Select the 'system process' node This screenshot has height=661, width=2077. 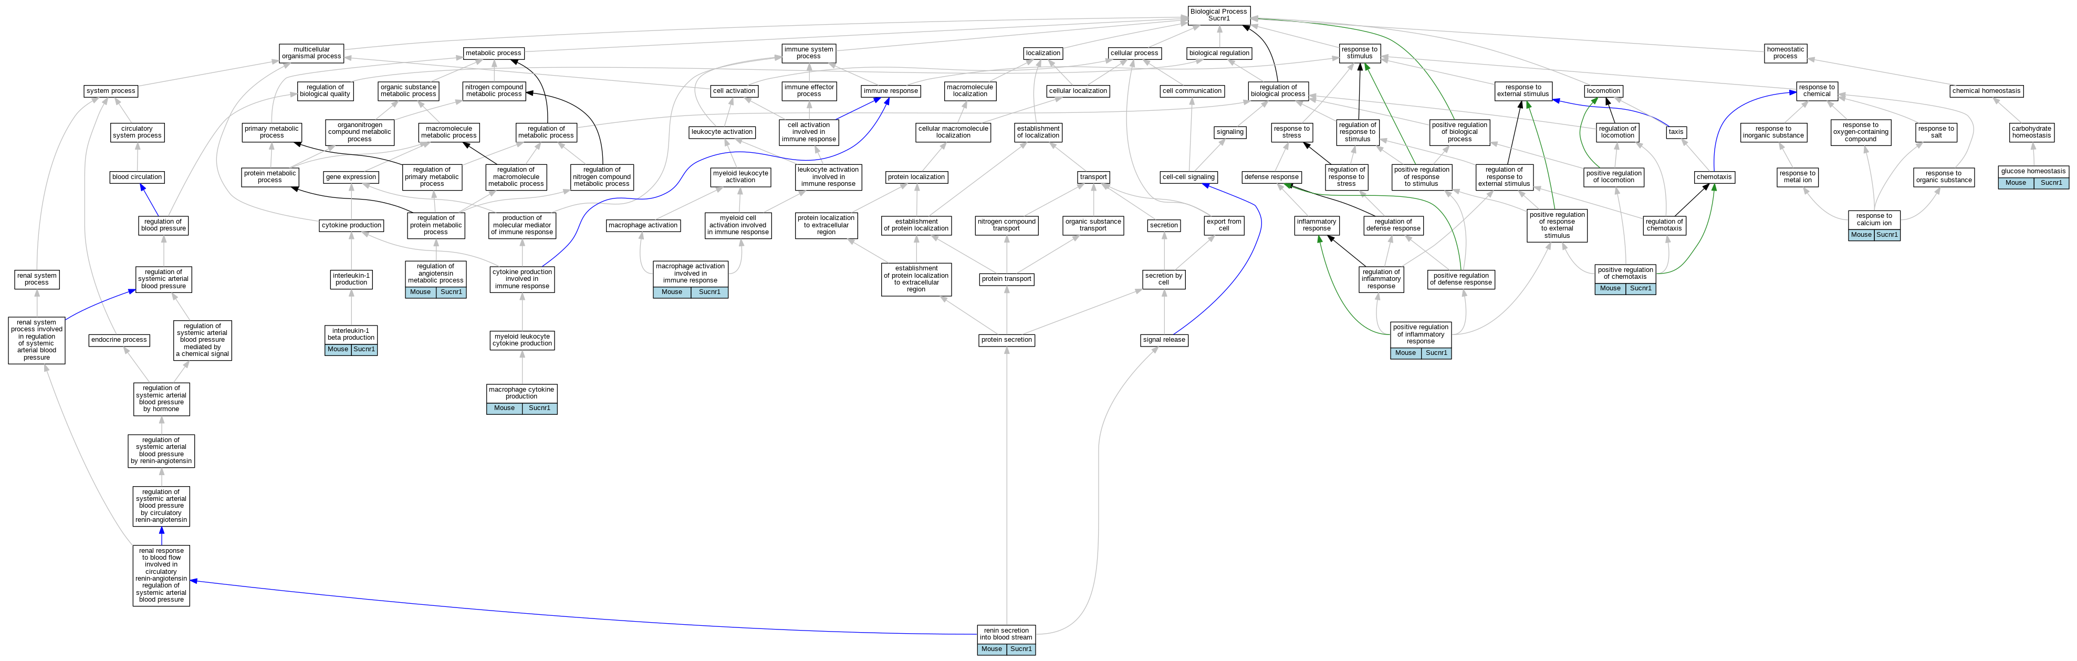pyautogui.click(x=111, y=91)
